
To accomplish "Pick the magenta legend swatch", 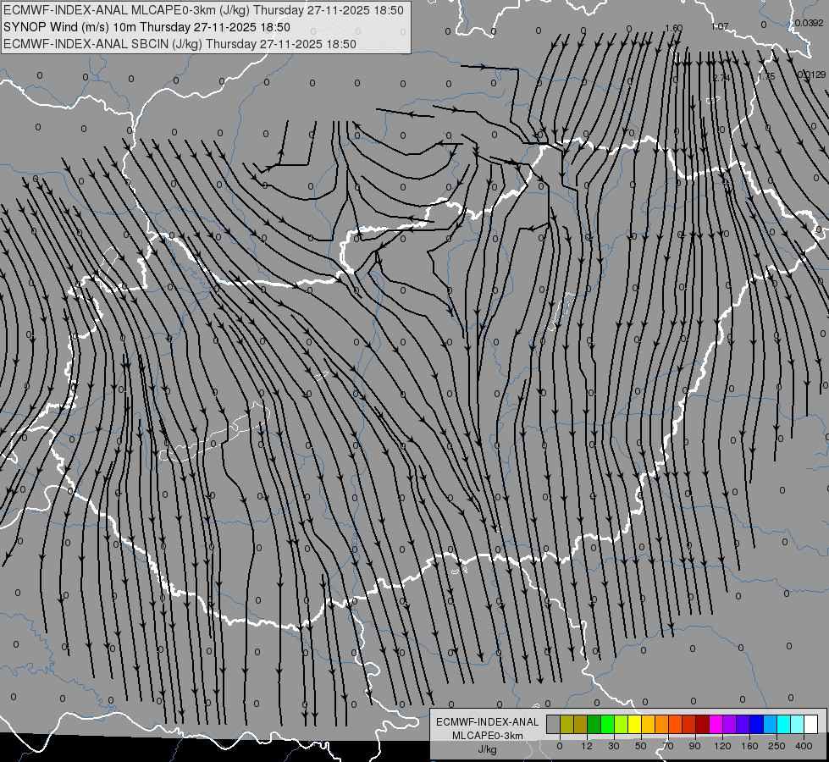I will tap(716, 724).
